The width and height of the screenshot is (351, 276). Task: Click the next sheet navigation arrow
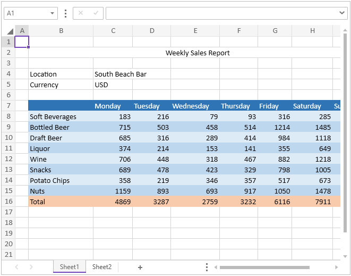coord(31,267)
